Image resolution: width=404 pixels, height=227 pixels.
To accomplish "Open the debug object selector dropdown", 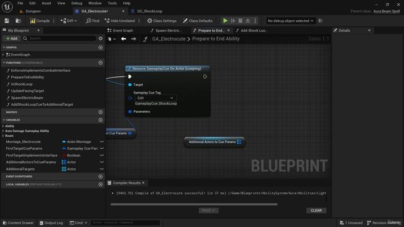I will point(290,21).
